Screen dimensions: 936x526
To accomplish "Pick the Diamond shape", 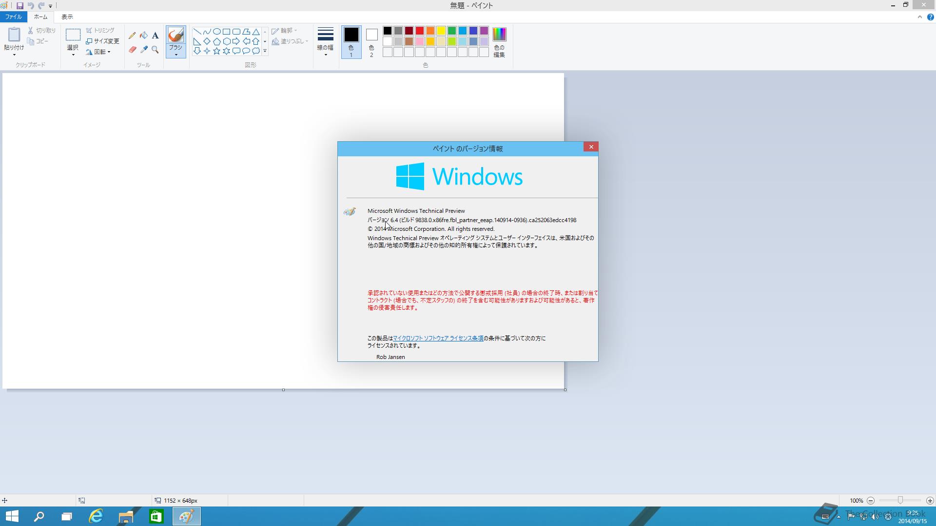I will pyautogui.click(x=207, y=41).
